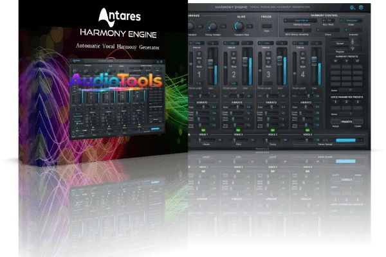386x257 pixels.
Task: Click the Glide Transition Rate knob
Action: pyautogui.click(x=239, y=26)
